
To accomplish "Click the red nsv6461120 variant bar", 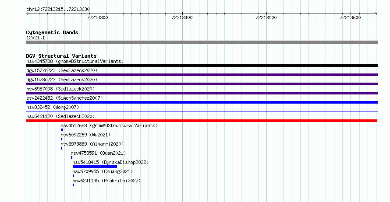I will (202, 121).
